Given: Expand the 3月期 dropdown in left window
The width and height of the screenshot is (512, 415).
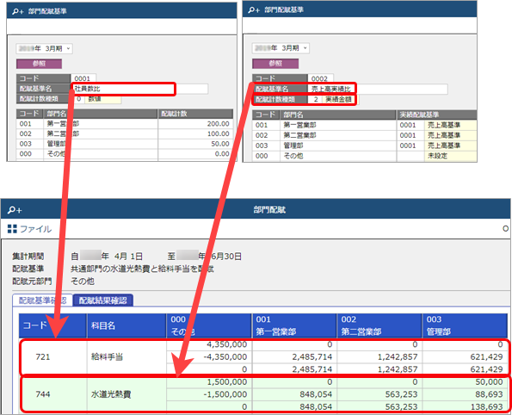Looking at the screenshot, I should click(x=45, y=49).
